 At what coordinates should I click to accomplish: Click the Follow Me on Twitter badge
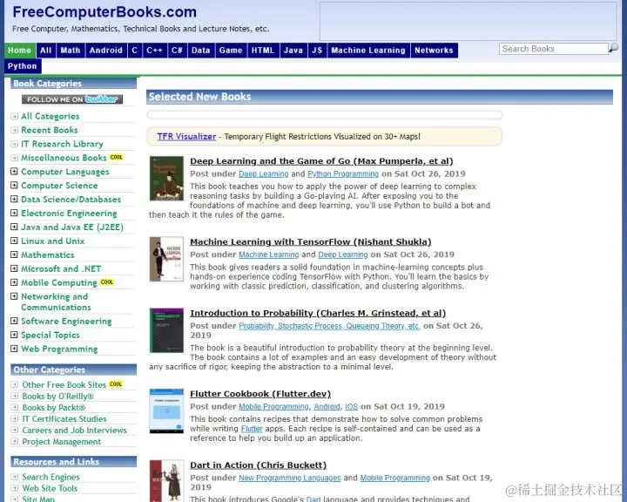(72, 99)
